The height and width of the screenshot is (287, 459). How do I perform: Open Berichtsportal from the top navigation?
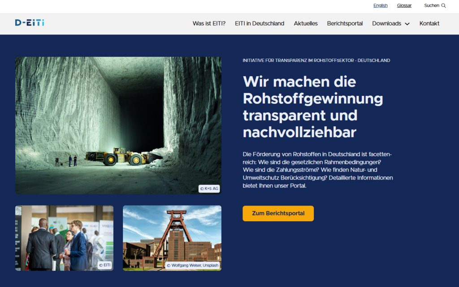tap(345, 23)
